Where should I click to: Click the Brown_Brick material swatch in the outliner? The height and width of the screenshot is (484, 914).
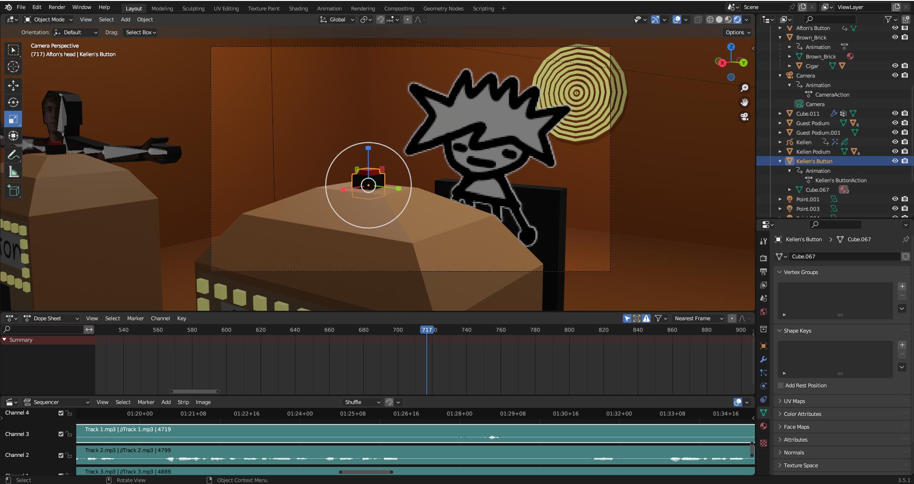(850, 57)
